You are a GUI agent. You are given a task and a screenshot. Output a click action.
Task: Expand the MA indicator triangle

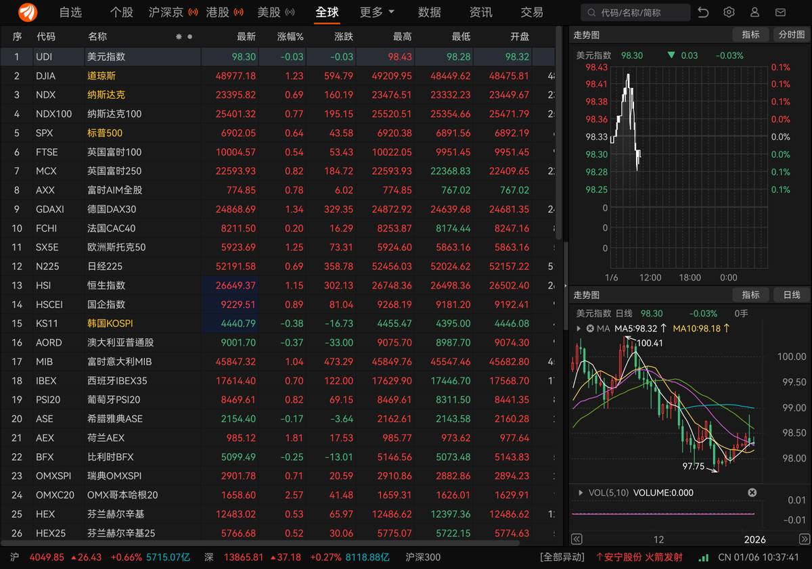(x=579, y=328)
